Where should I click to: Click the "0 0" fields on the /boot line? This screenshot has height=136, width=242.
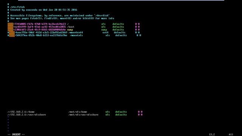click(x=137, y=27)
